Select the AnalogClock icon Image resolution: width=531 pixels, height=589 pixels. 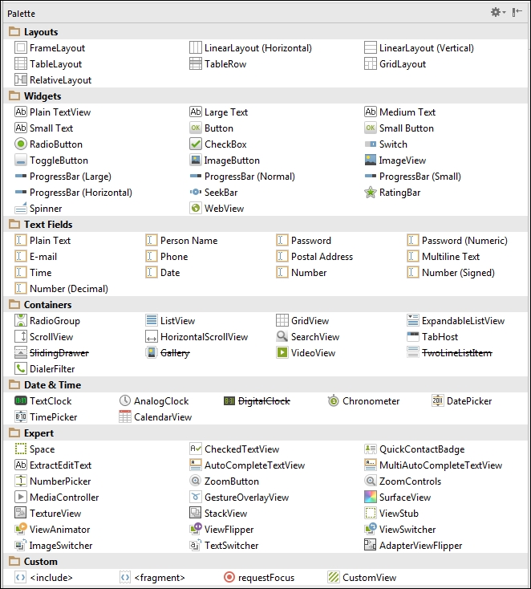click(125, 401)
